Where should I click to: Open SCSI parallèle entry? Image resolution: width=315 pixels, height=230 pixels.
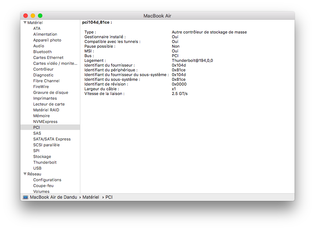point(46,145)
